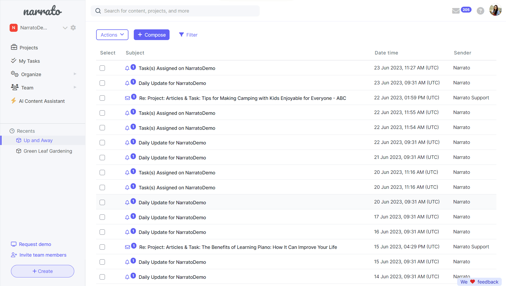
Task: Click the NarratoDe... workspace name
Action: point(34,28)
